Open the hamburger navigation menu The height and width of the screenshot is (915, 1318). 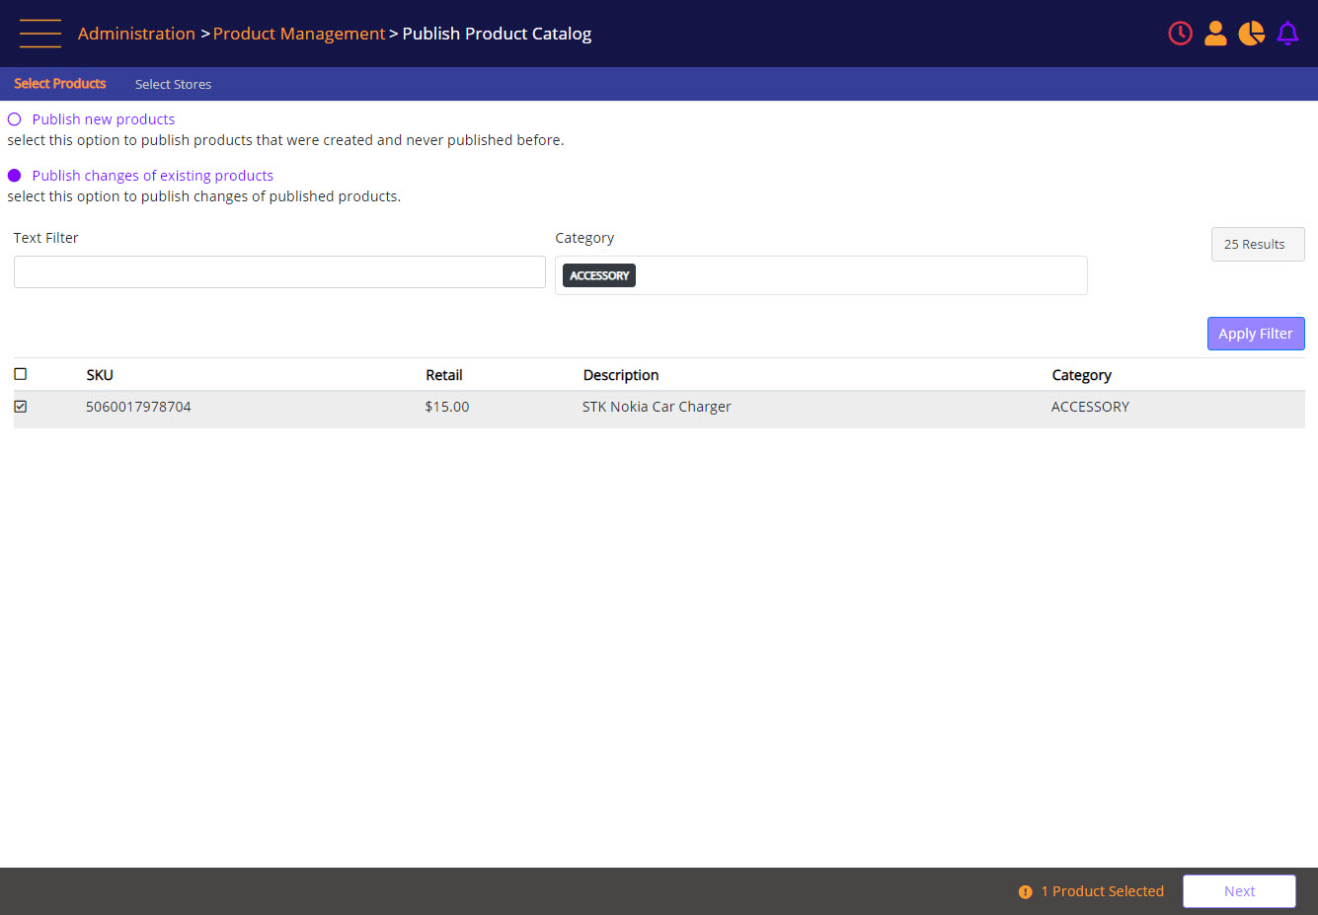(40, 34)
